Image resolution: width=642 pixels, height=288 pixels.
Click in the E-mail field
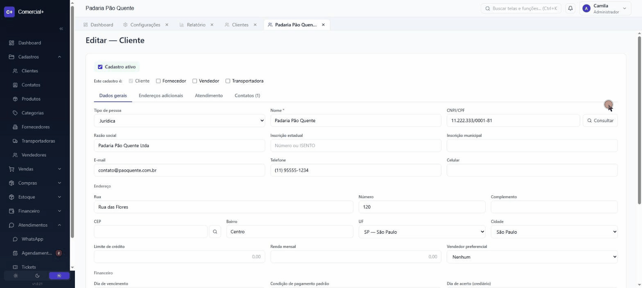pyautogui.click(x=179, y=170)
